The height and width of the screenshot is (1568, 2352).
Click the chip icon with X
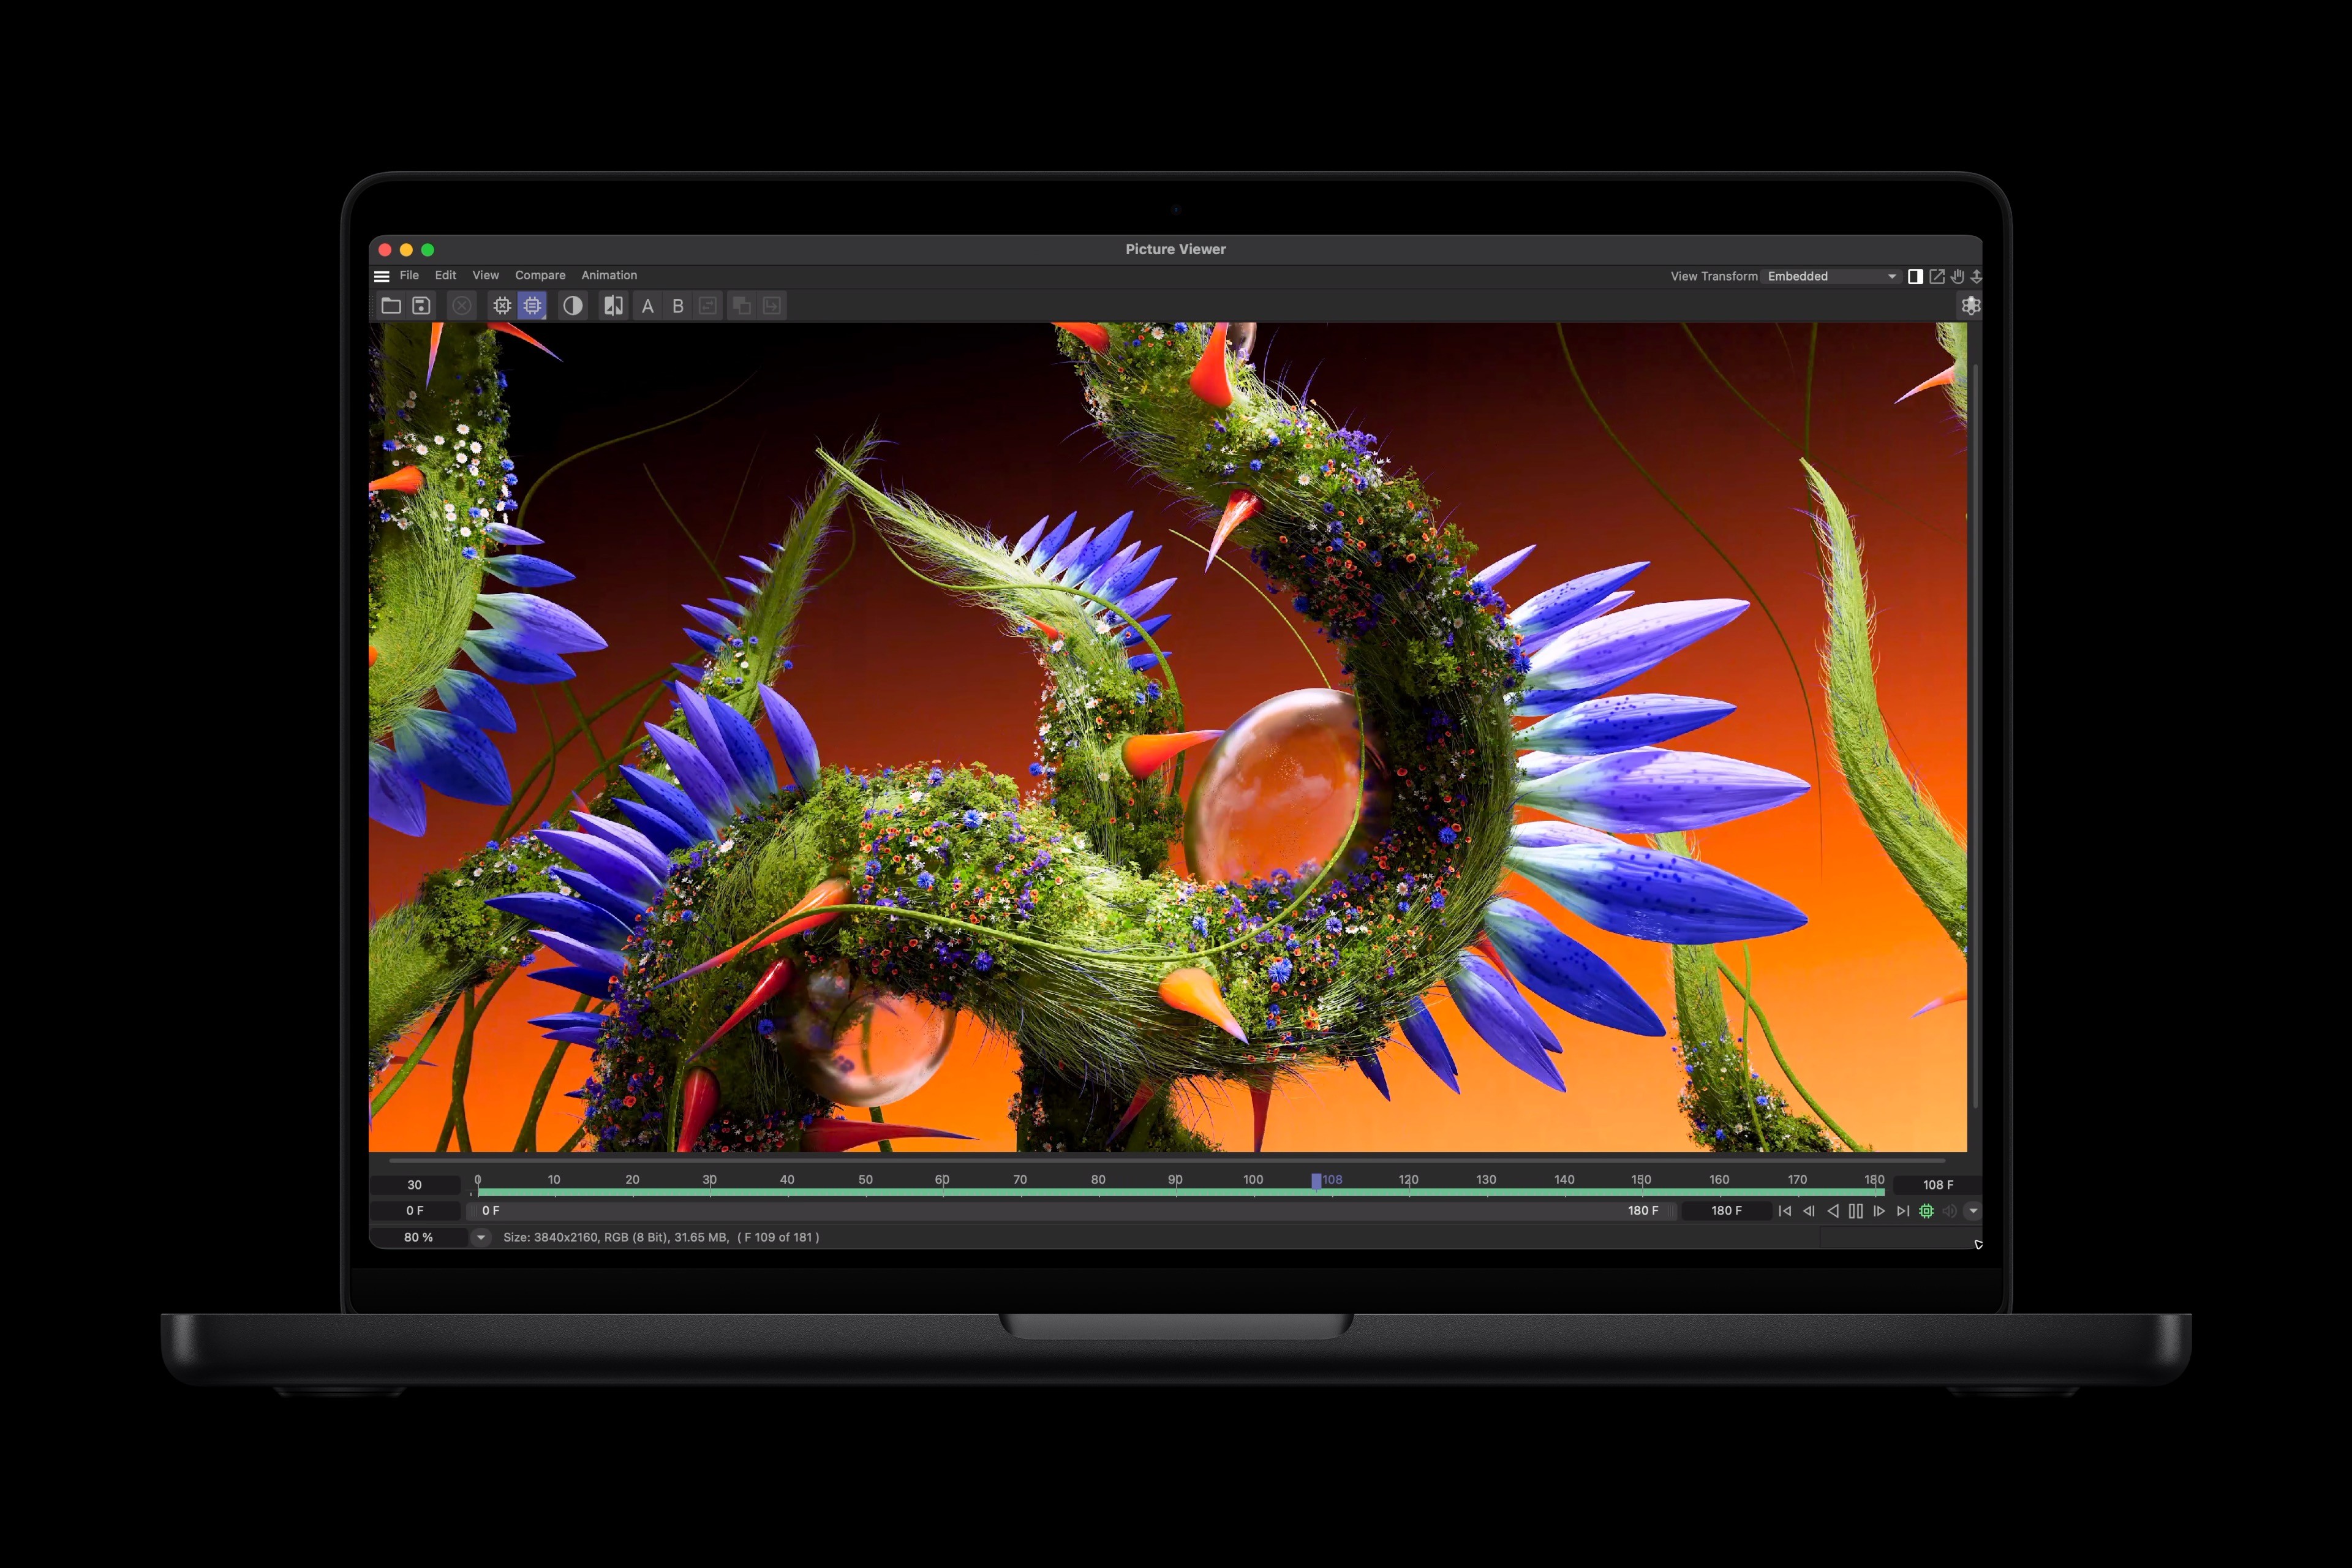coord(502,306)
